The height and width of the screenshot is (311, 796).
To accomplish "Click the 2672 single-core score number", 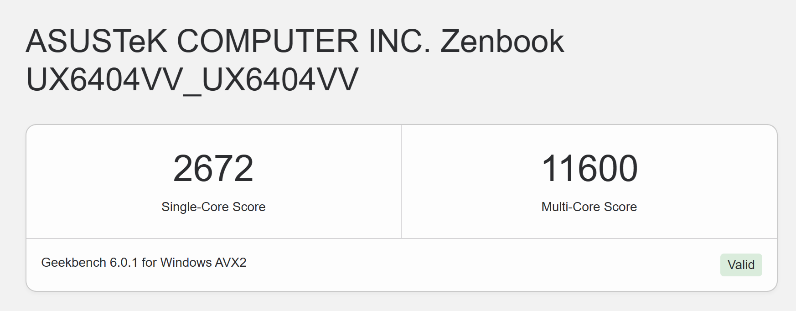I will pyautogui.click(x=213, y=169).
